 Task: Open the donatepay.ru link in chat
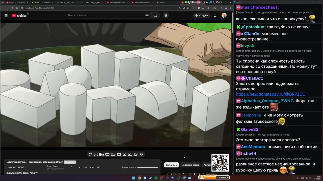click(271, 94)
